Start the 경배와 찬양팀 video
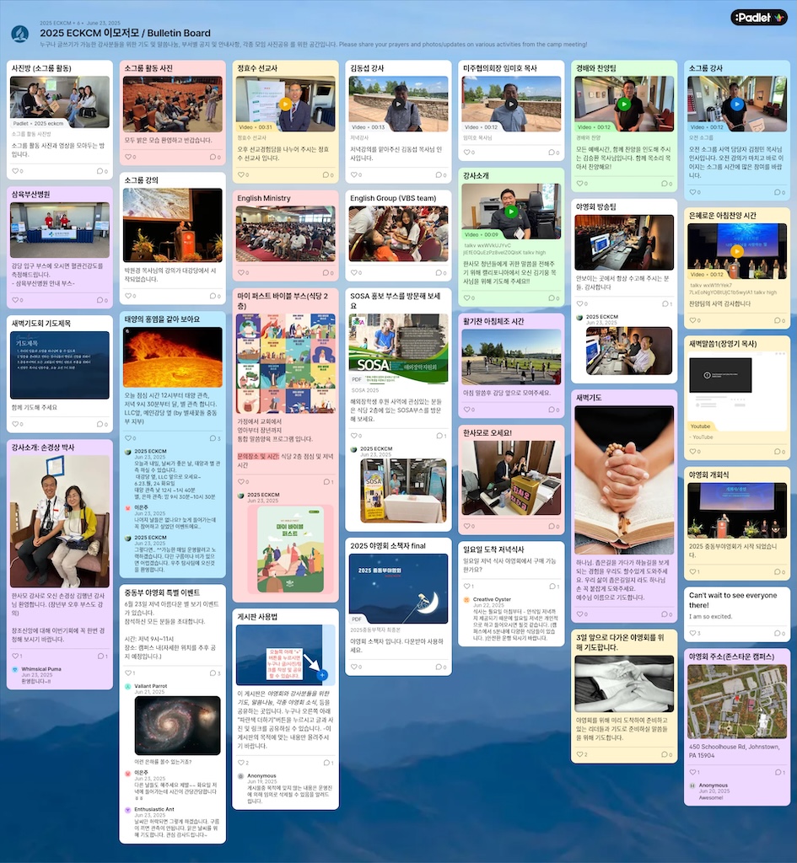Screen dimensions: 797x863 (x=624, y=105)
